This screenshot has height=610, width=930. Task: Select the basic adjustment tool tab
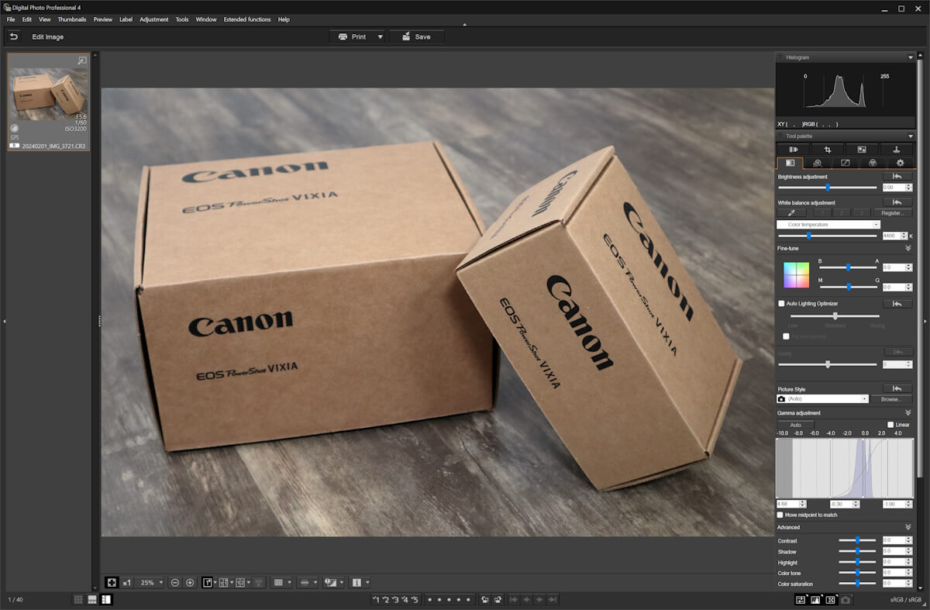tap(790, 163)
